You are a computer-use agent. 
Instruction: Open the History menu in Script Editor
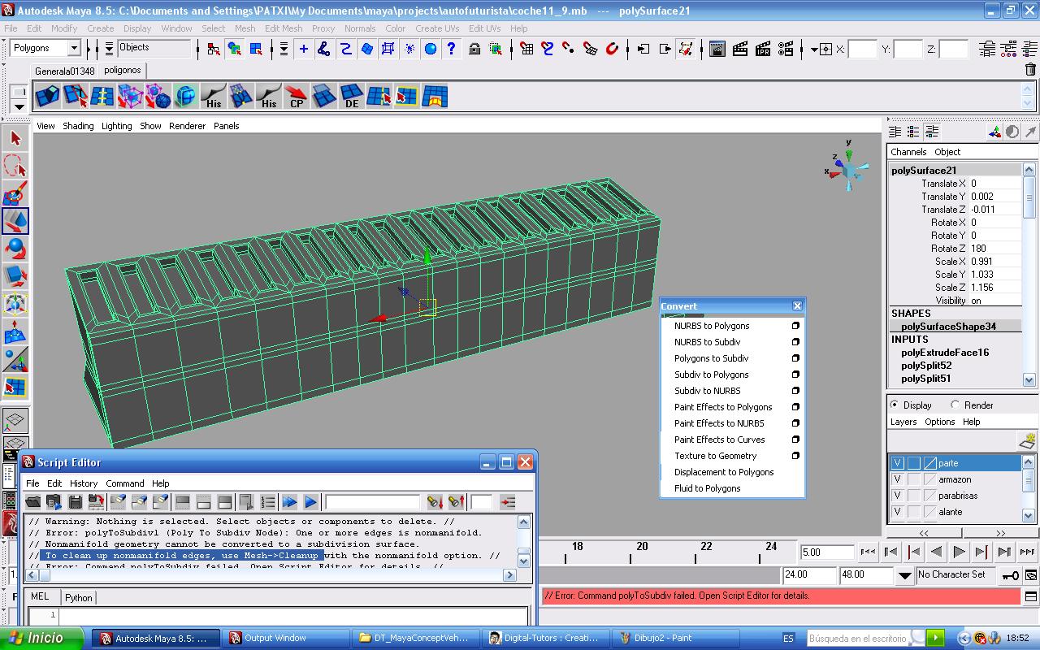click(x=84, y=483)
